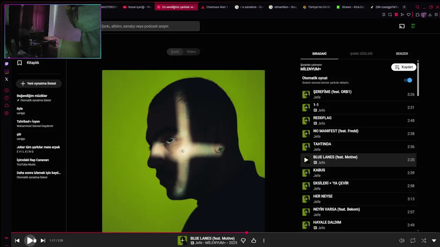Play NEYİN VARSA (feat. Bekom) from queue
Viewport: 440px width, 247px height.
point(358,212)
